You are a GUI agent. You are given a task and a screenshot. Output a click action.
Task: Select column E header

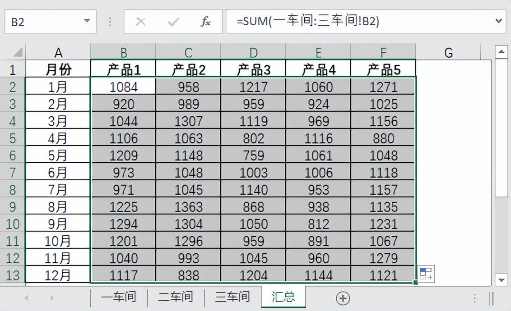pos(318,52)
